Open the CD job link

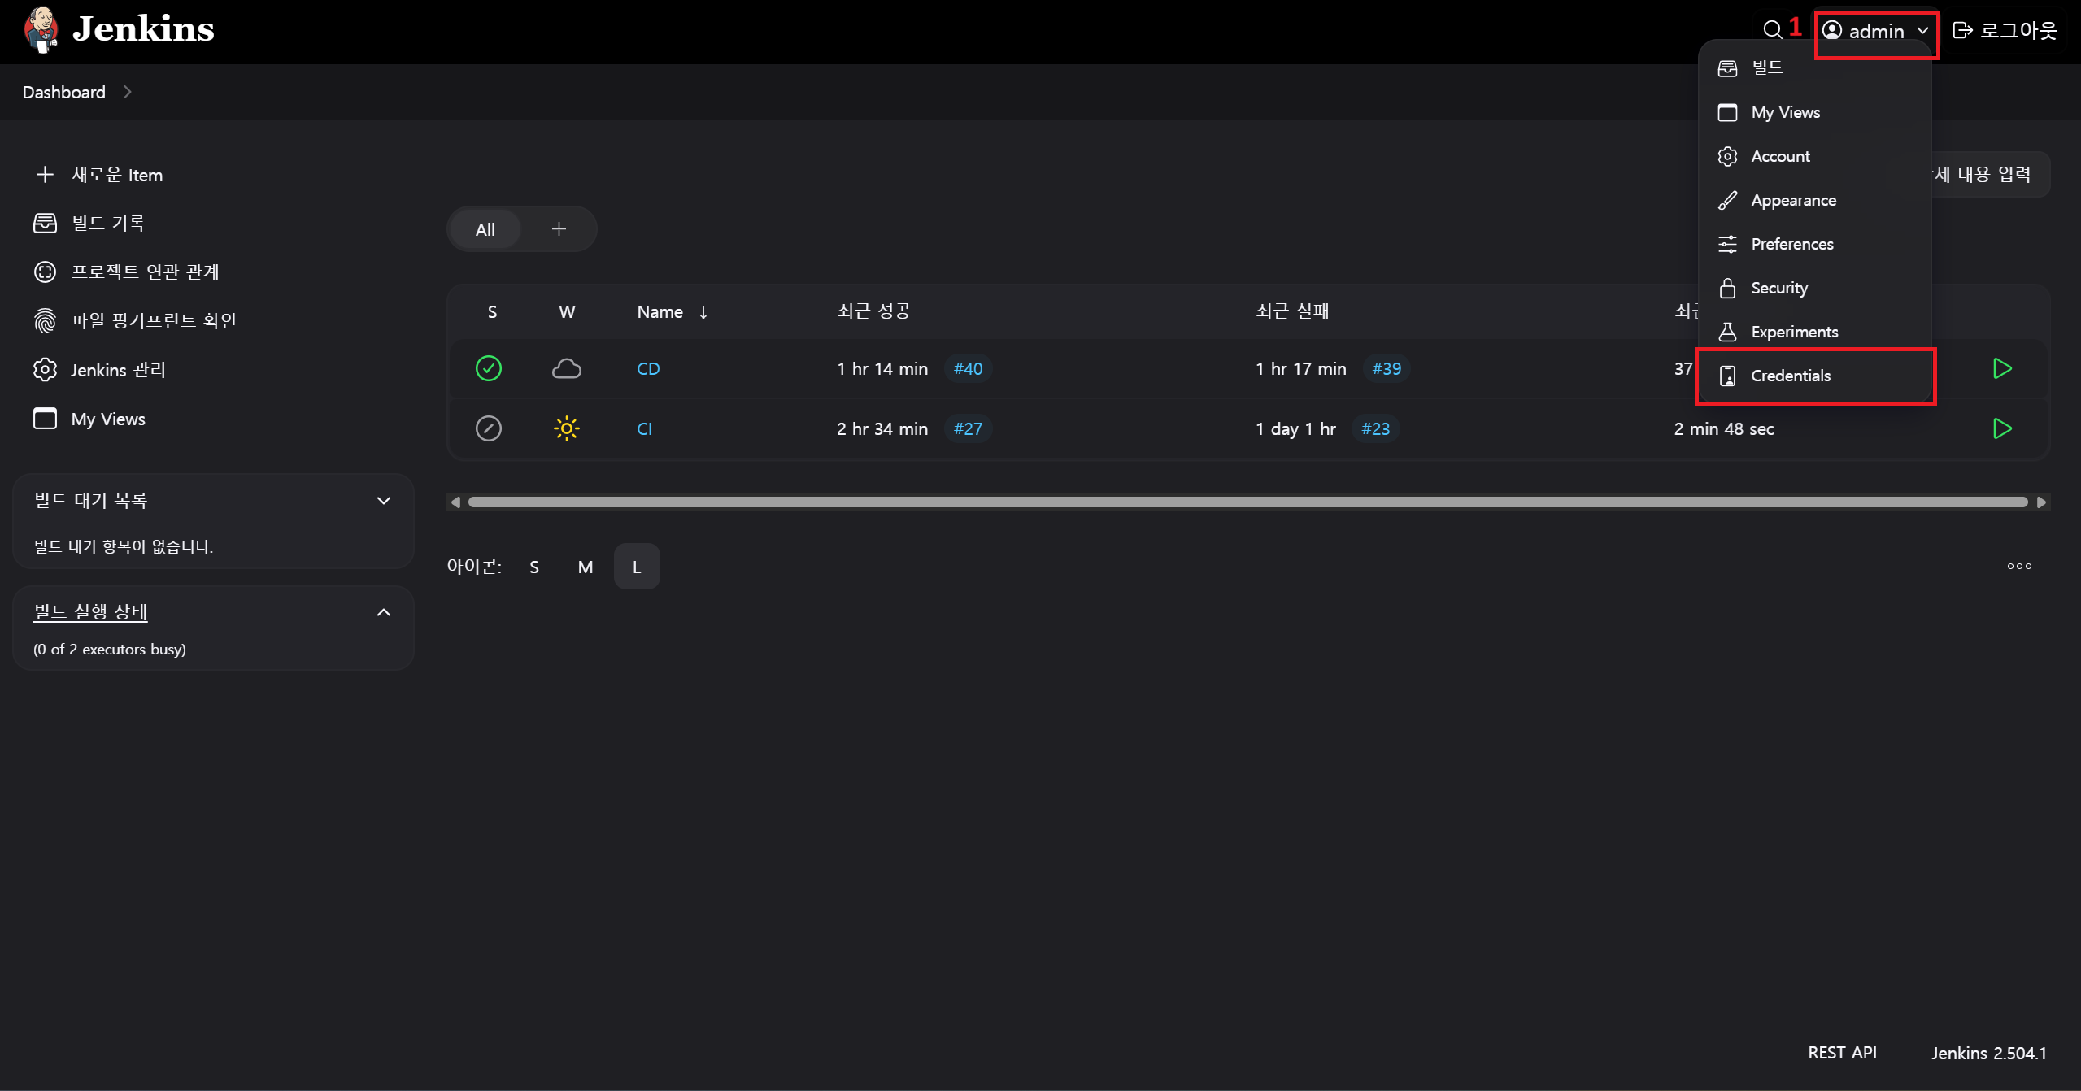coord(648,368)
